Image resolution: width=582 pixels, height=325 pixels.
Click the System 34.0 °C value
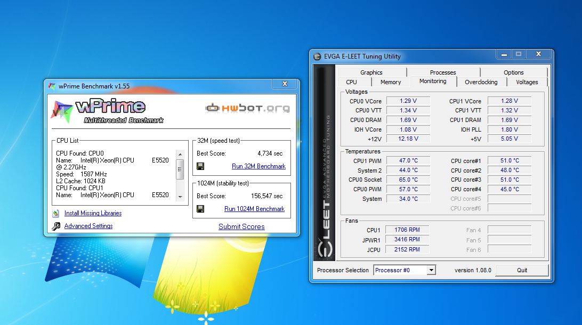[x=408, y=199]
